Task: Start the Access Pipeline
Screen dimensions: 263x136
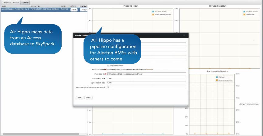Action: (x=74, y=10)
